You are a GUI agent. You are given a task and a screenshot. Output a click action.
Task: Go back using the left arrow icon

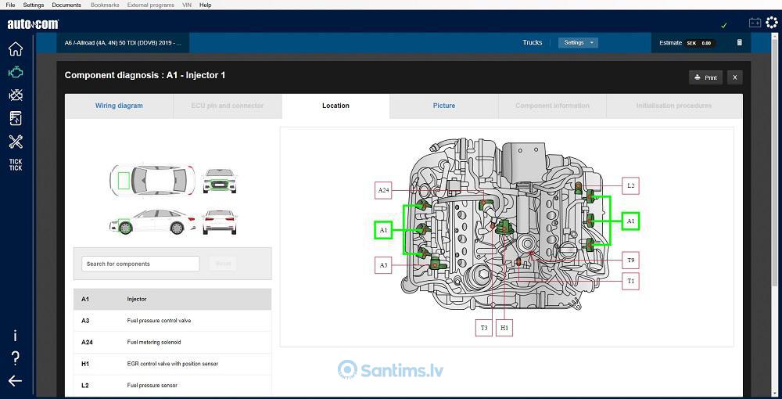[x=15, y=381]
